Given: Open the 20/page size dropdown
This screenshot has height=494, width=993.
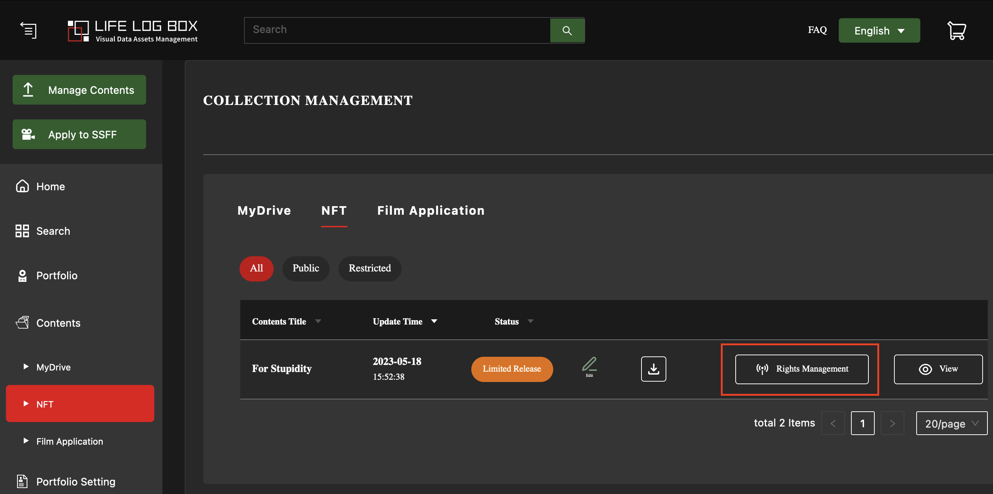Looking at the screenshot, I should coord(951,423).
